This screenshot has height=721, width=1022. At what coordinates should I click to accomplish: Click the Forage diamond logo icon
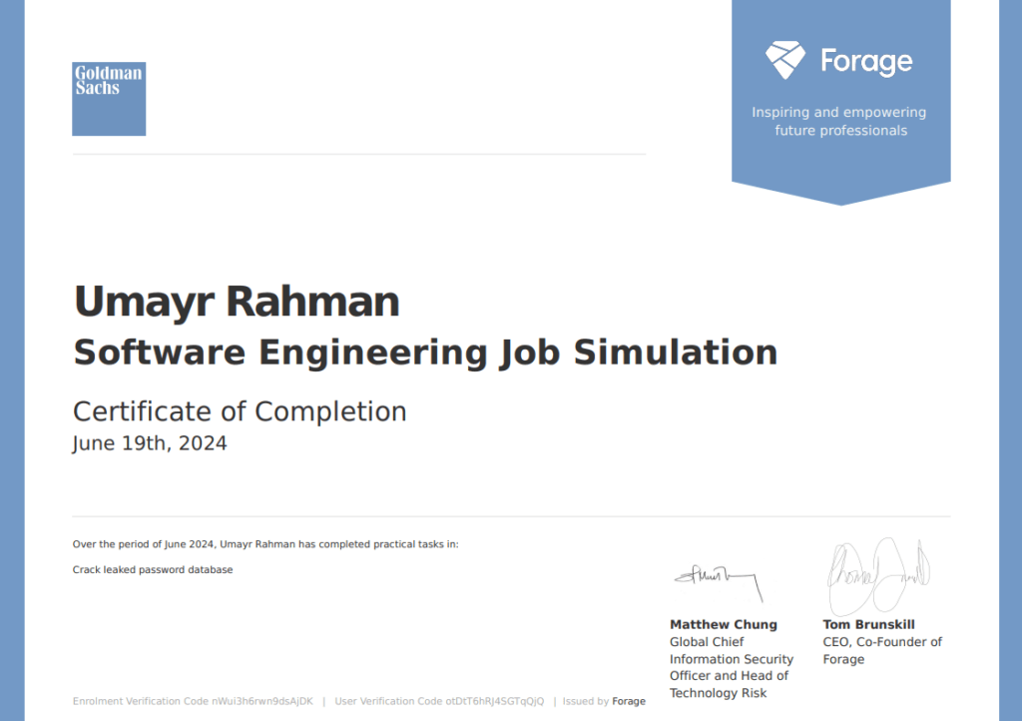(784, 61)
